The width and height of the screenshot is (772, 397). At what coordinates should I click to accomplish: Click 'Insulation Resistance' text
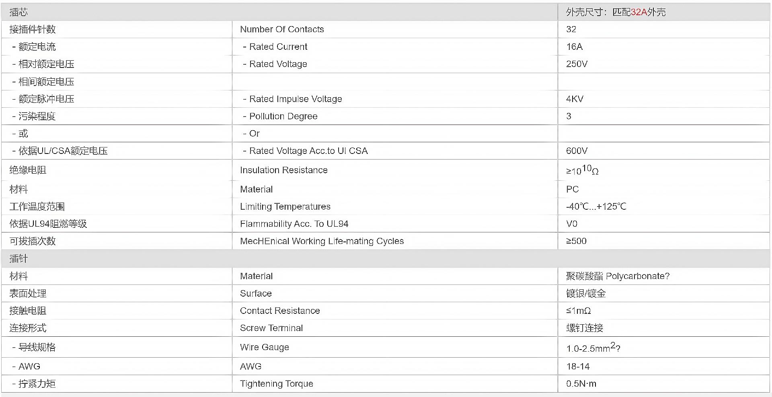point(284,170)
